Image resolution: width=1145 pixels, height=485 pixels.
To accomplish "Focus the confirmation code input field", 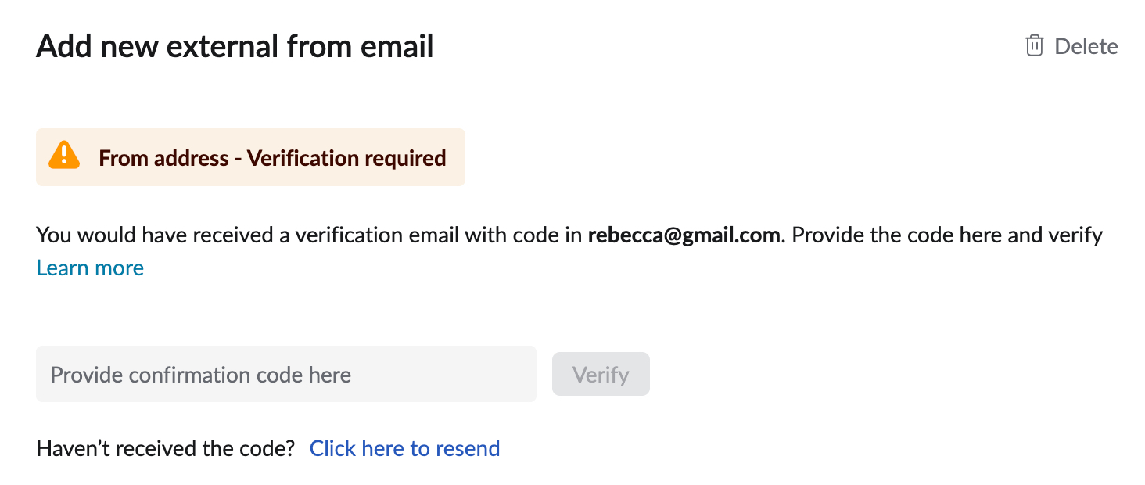I will click(286, 374).
